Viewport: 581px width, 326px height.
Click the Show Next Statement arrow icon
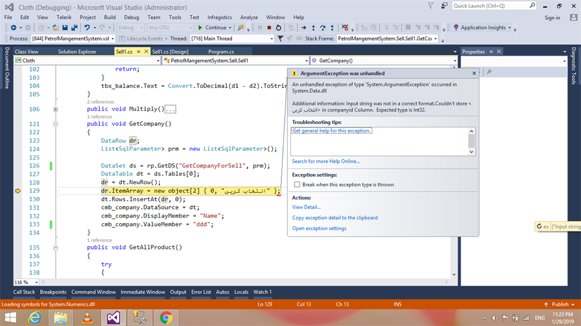[304, 28]
